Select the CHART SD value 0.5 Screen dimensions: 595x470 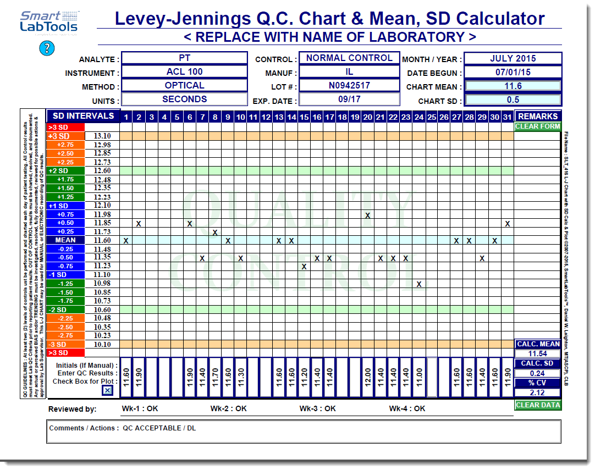[x=513, y=100]
